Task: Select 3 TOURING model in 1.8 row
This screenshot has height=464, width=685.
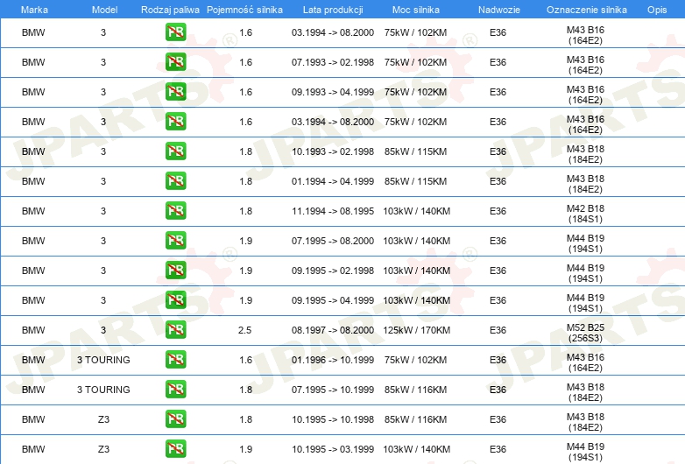Action: point(103,390)
